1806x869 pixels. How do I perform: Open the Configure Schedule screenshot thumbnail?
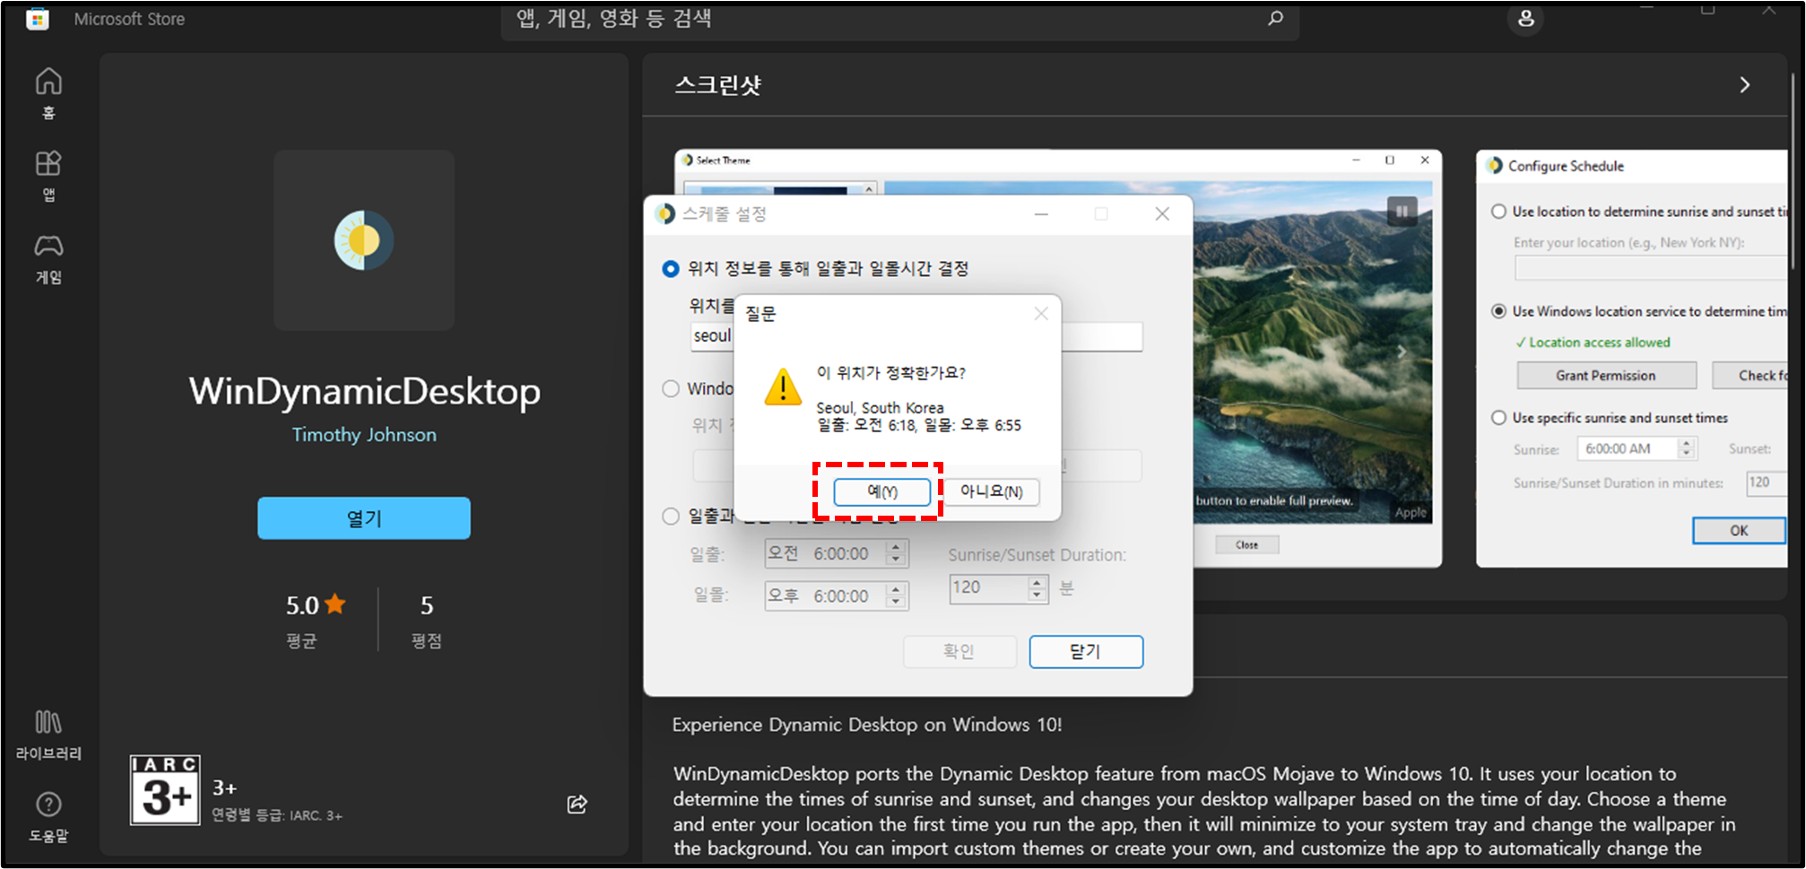(1631, 358)
